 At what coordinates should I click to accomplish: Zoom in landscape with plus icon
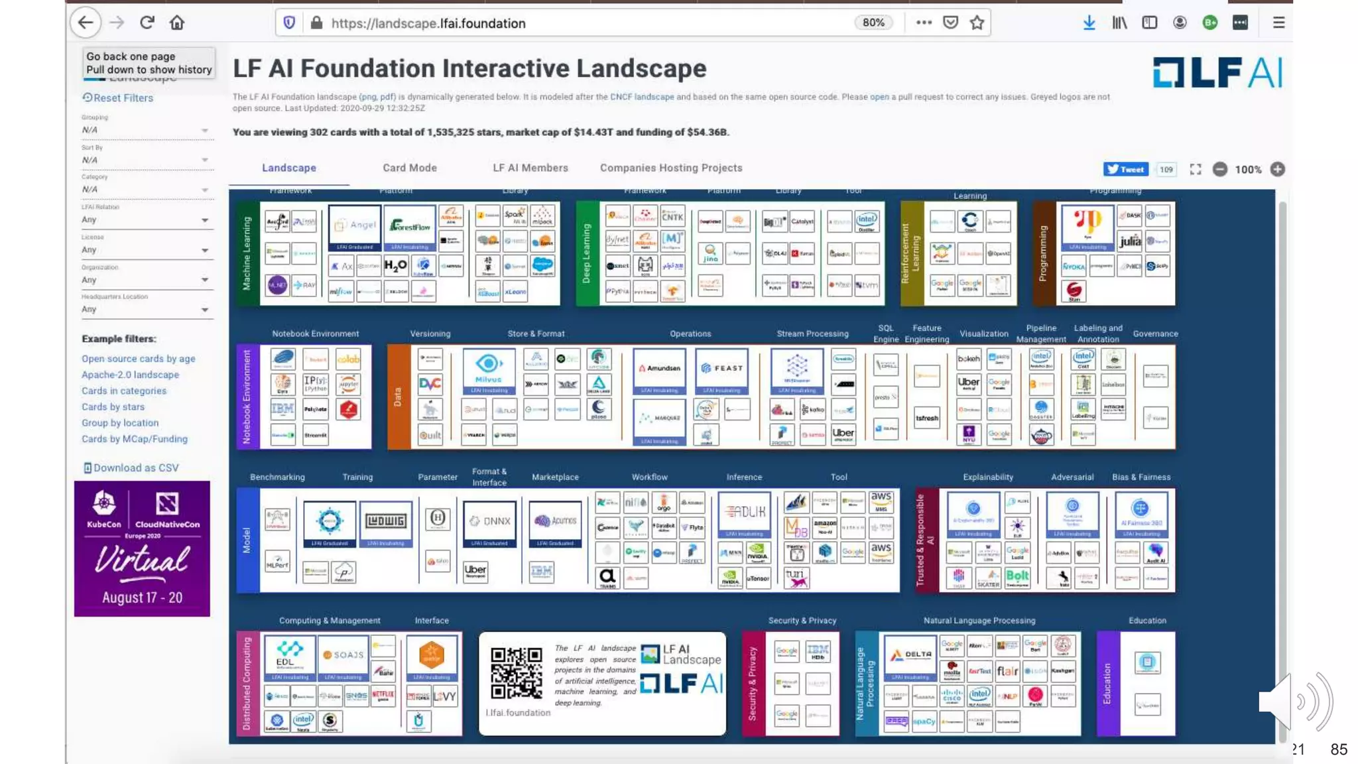tap(1278, 169)
